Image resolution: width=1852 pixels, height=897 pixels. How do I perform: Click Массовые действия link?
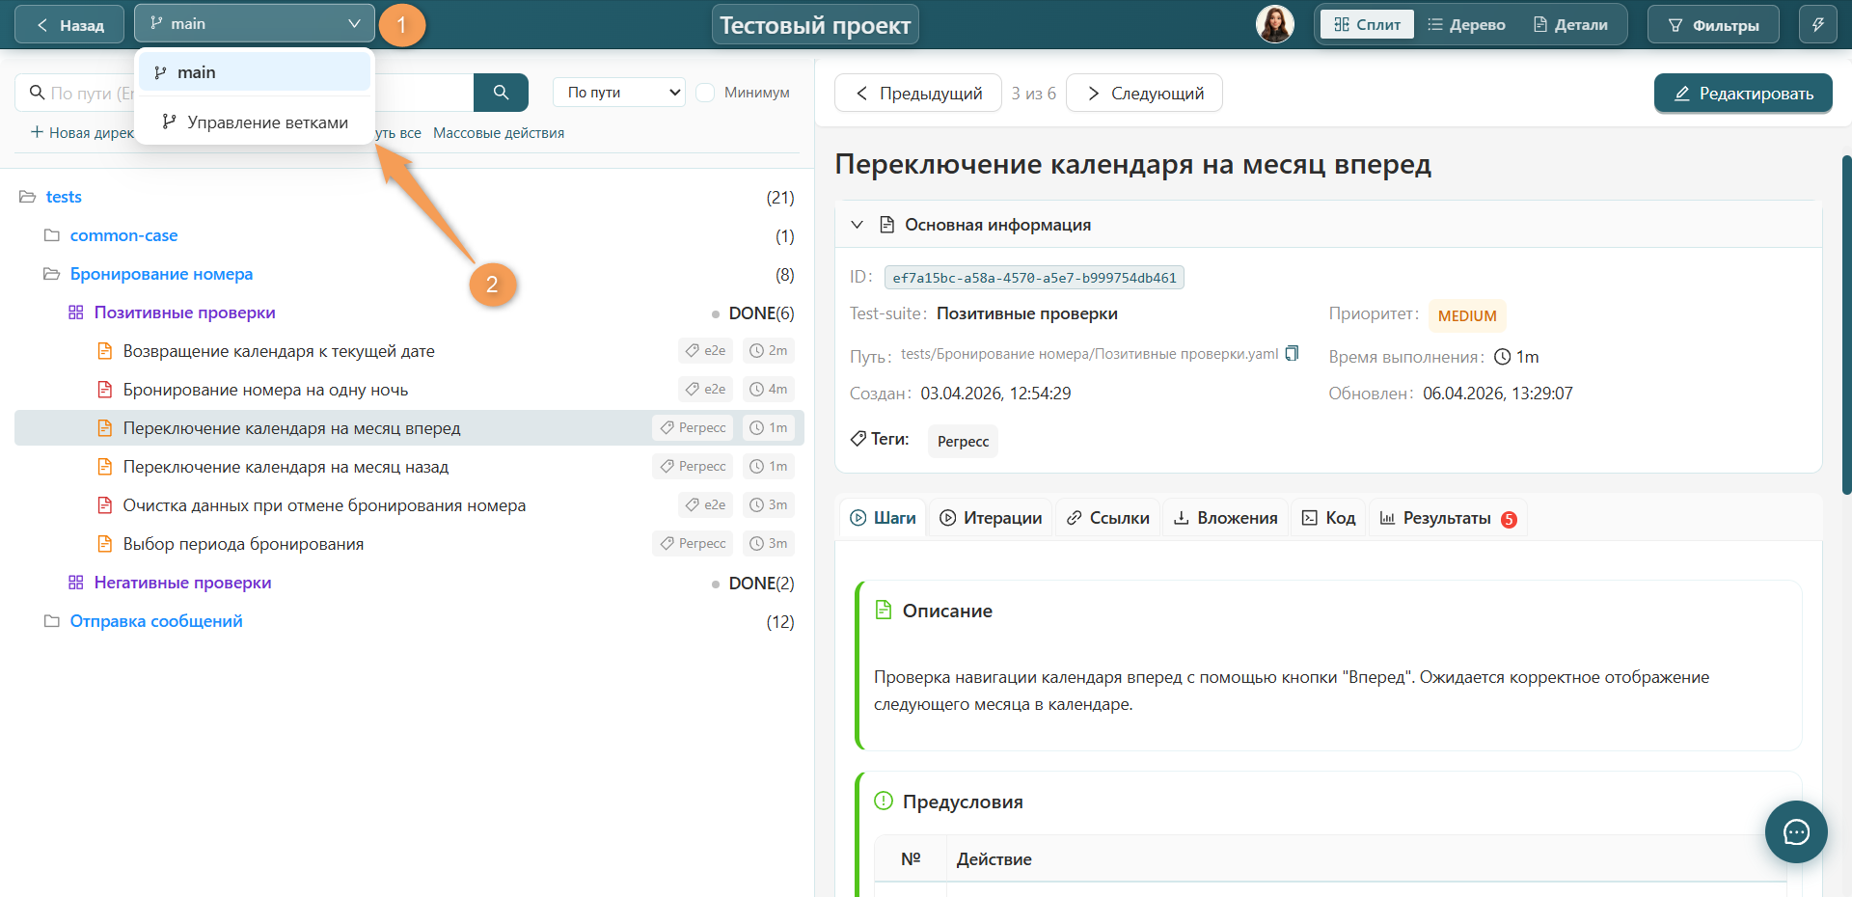[x=499, y=133]
